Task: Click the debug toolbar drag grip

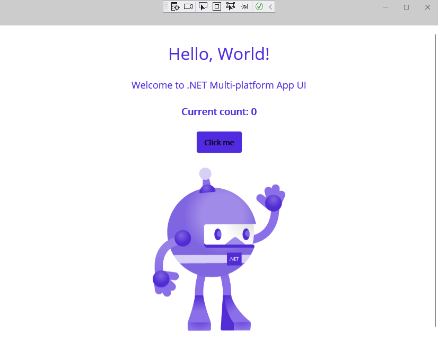Action: click(x=166, y=7)
